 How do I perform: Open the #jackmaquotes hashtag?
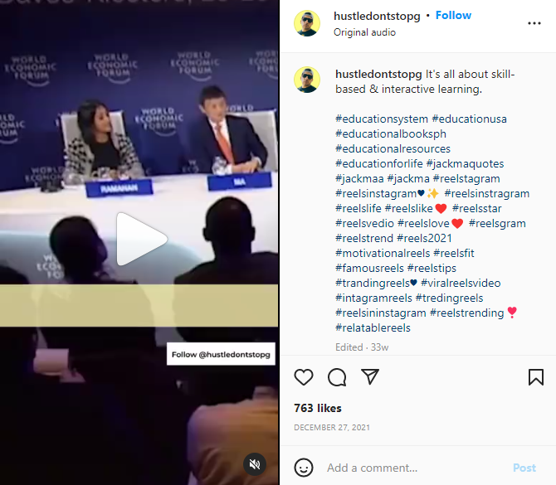[465, 163]
